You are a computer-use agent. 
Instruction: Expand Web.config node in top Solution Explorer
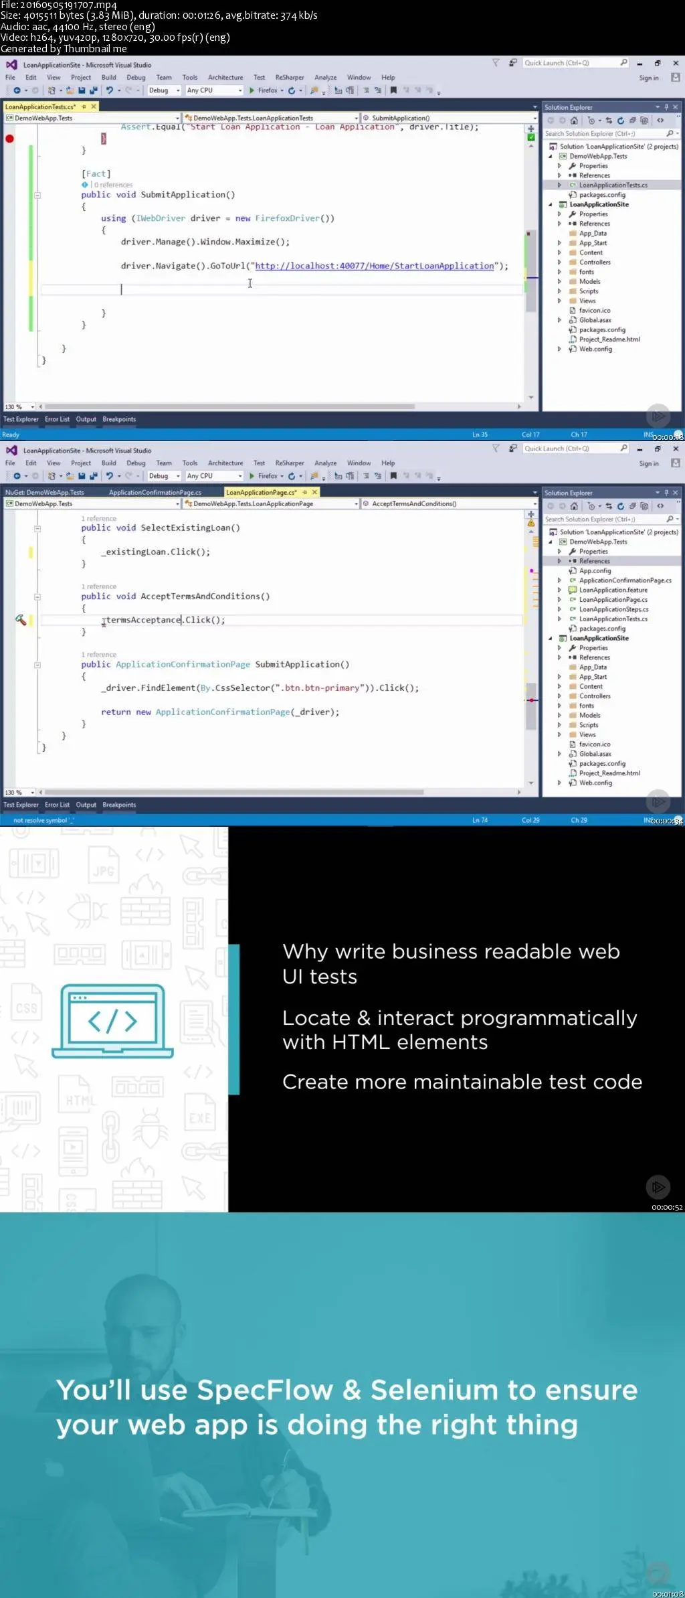tap(559, 349)
